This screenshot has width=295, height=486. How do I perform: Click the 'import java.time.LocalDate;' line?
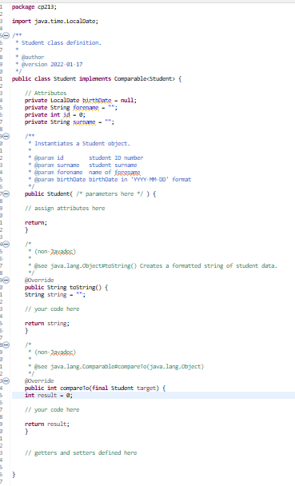tap(55, 22)
